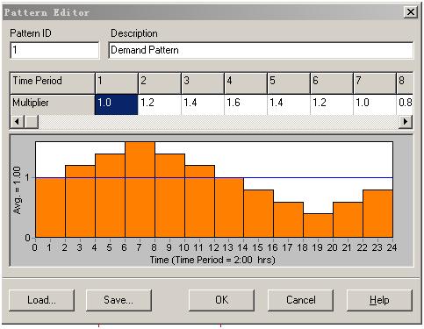The height and width of the screenshot is (329, 424).
Task: Click the Time Period column header 8
Action: point(405,83)
